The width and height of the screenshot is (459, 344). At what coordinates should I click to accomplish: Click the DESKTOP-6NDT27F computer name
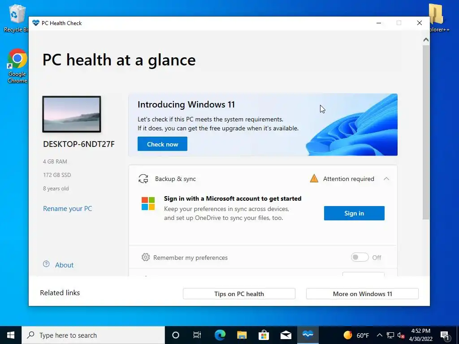point(79,144)
